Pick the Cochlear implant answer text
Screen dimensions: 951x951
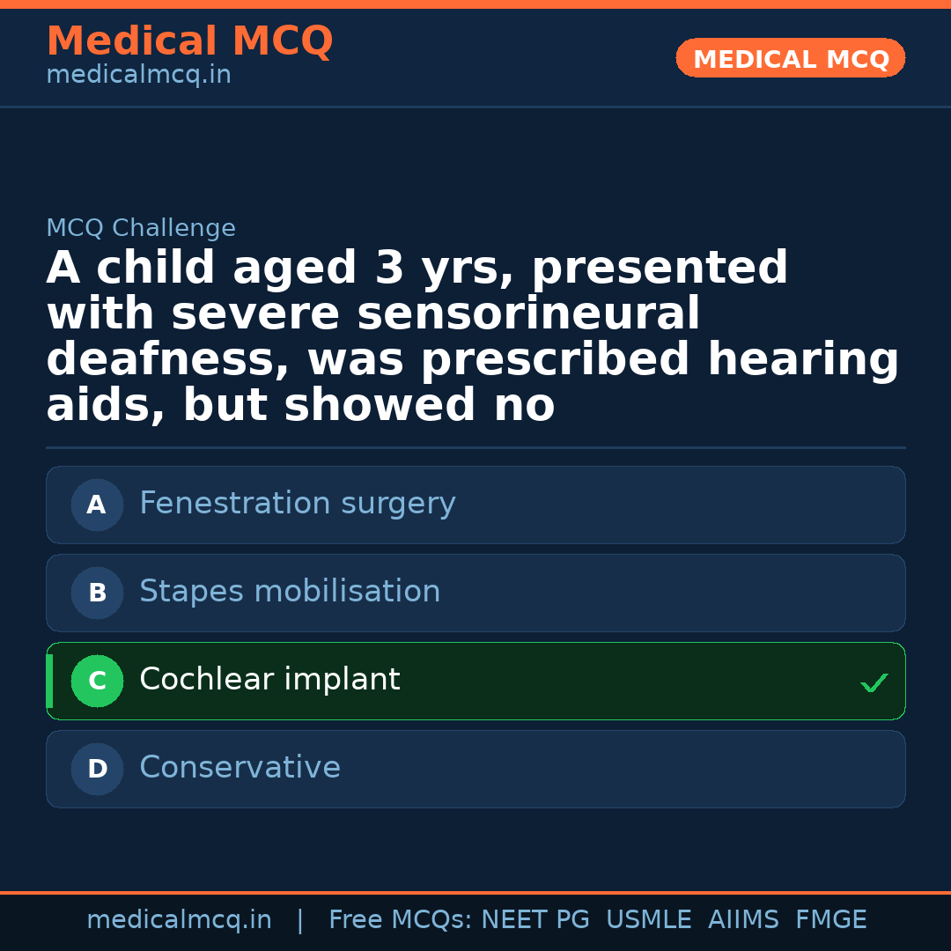269,680
